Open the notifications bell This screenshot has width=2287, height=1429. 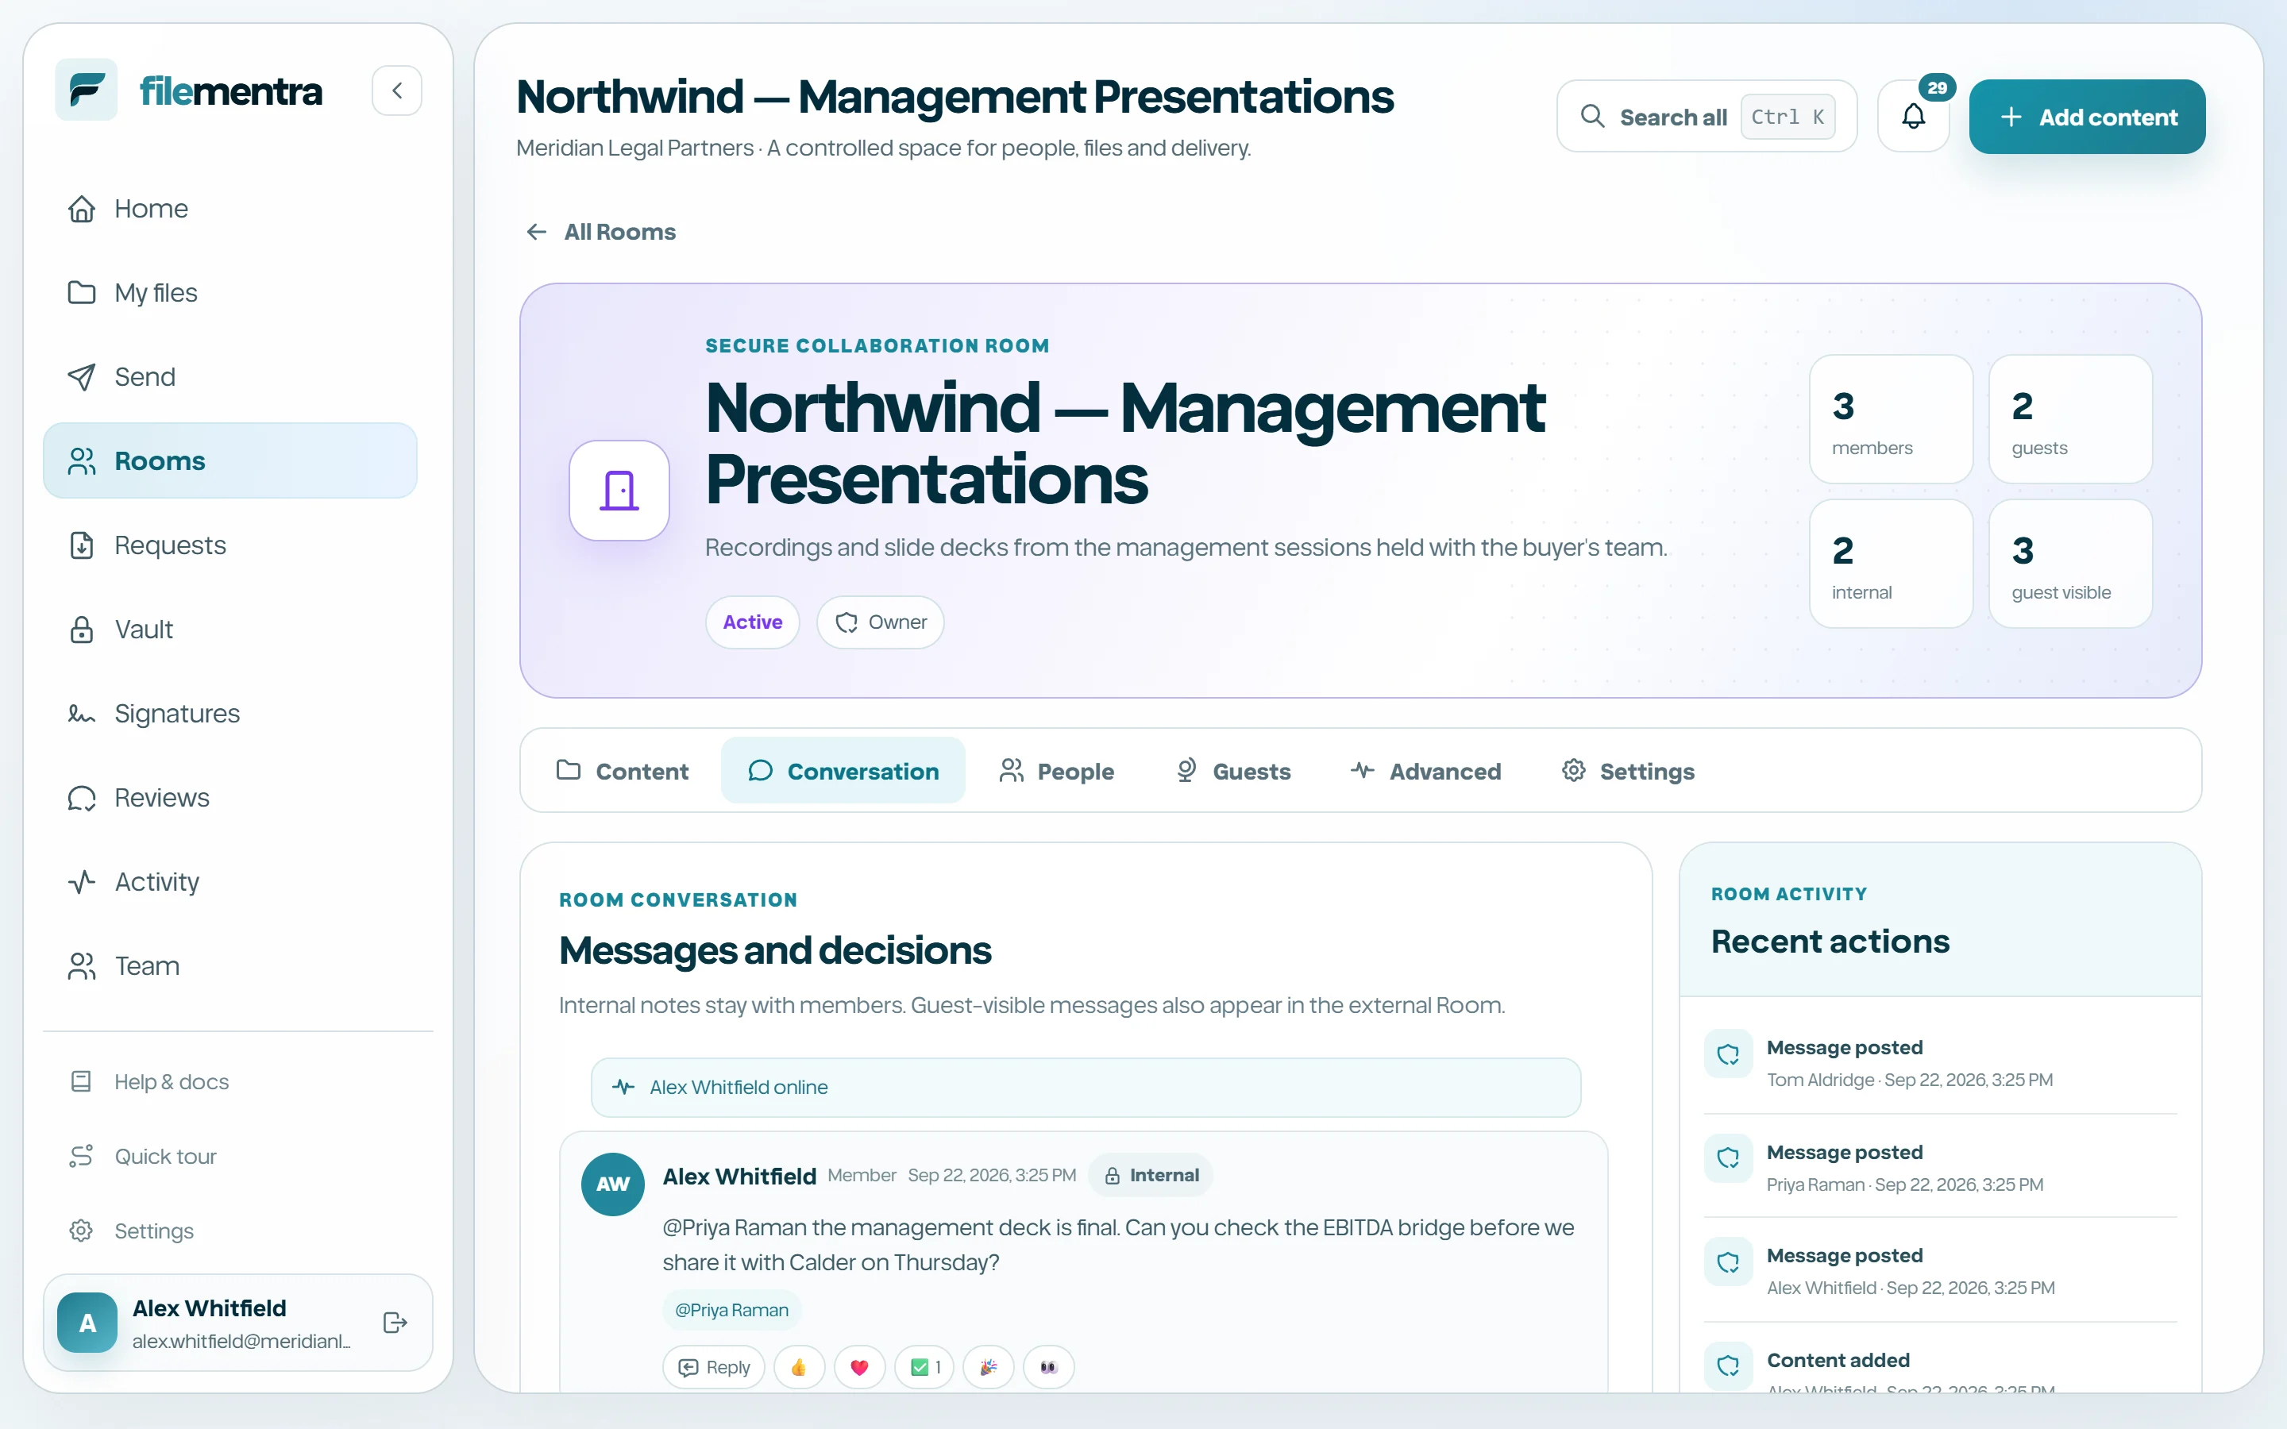[1914, 116]
